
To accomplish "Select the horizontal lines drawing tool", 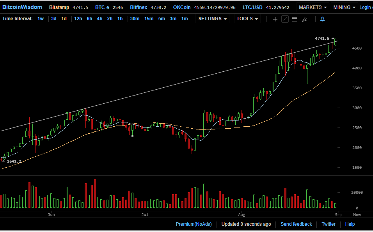I will [x=295, y=19].
